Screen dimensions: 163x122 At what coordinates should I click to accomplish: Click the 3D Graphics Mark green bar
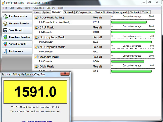pos(132,52)
